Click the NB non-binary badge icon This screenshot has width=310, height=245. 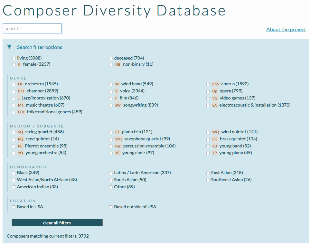coord(117,64)
